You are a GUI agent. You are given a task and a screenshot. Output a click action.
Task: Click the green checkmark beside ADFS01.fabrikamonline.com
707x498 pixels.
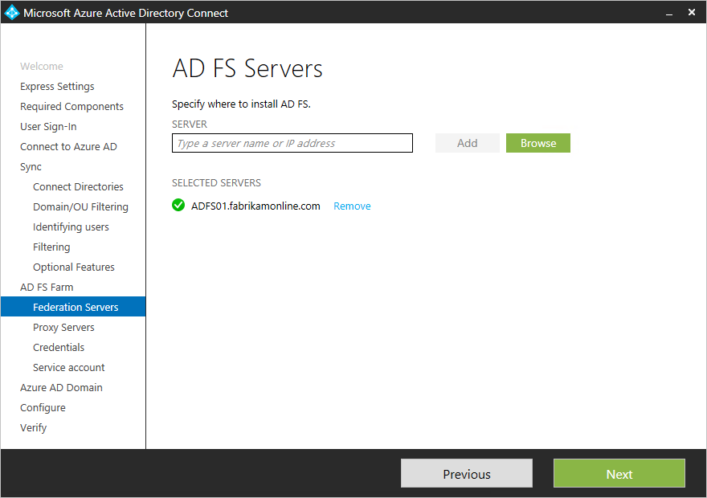pos(178,205)
